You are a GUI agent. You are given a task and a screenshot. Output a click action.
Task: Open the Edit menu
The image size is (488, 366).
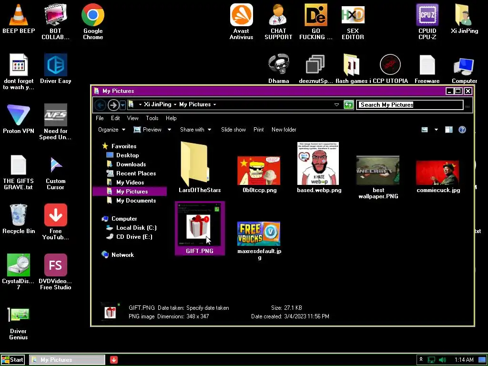click(115, 118)
